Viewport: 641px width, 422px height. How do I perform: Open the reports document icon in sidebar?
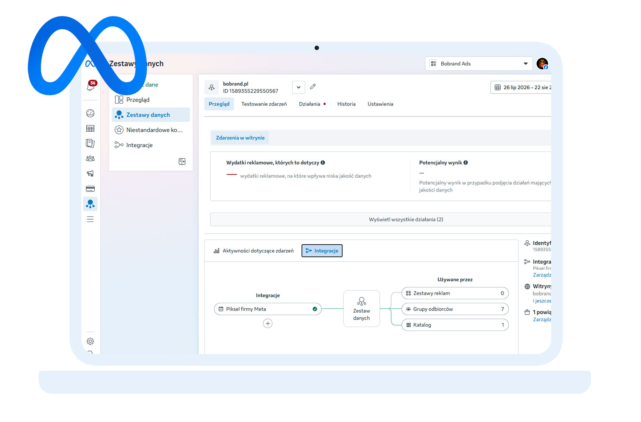[x=90, y=143]
